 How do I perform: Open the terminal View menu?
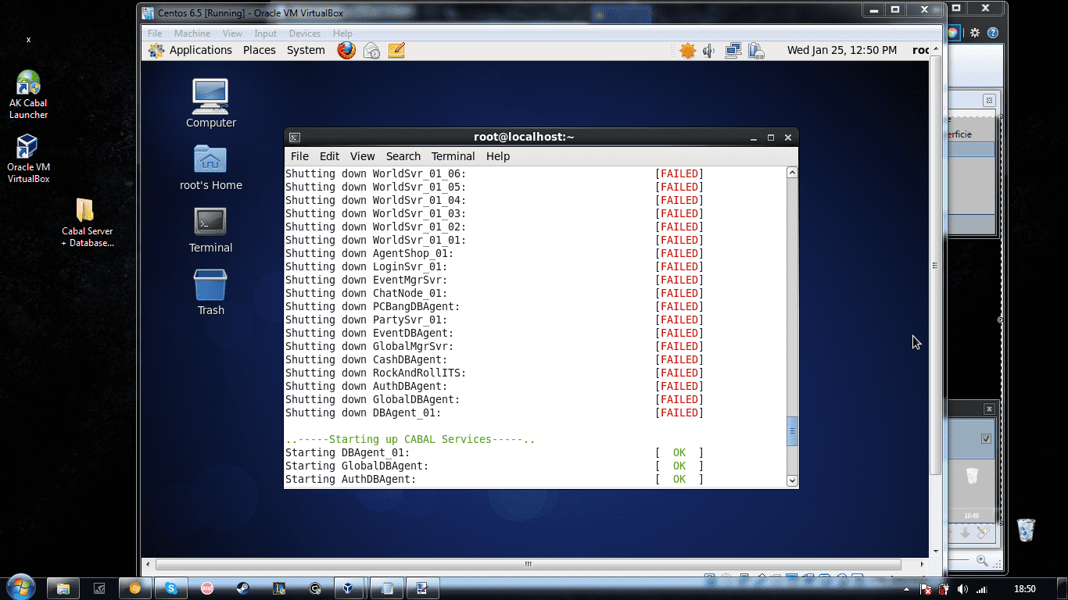tap(362, 156)
